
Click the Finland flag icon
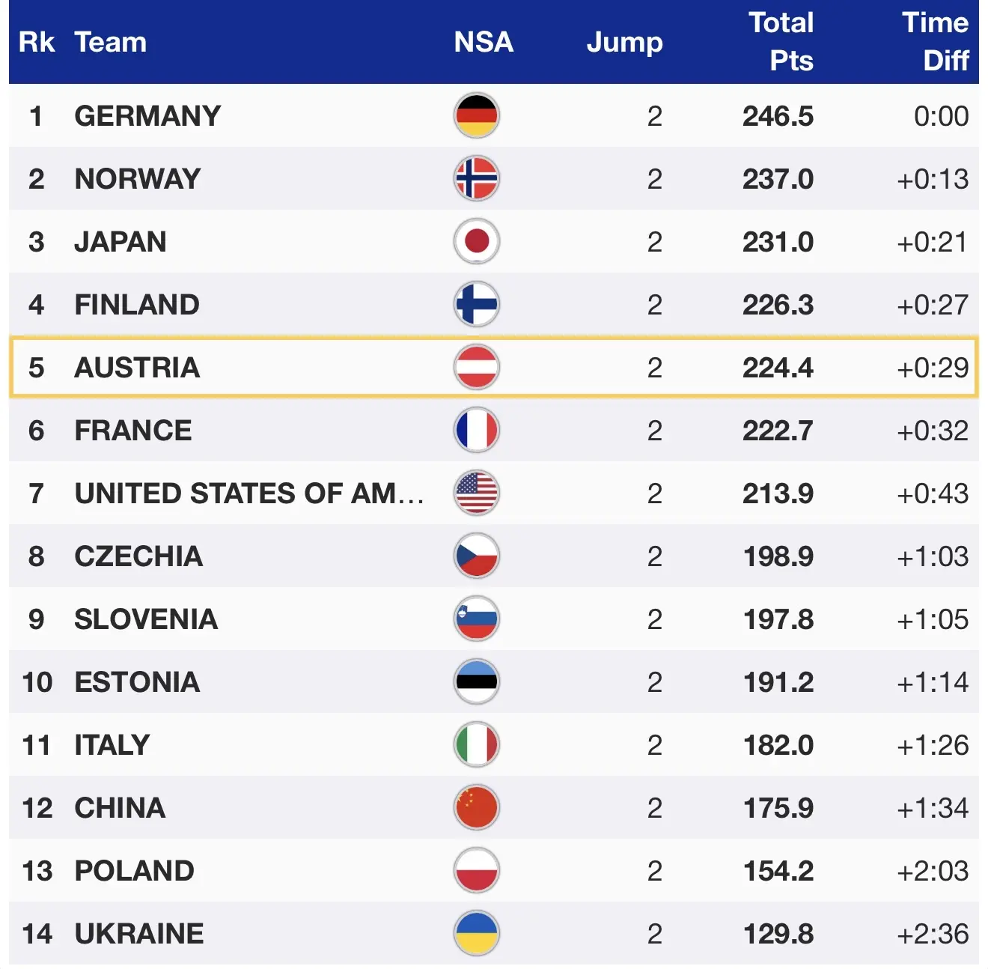pyautogui.click(x=477, y=305)
